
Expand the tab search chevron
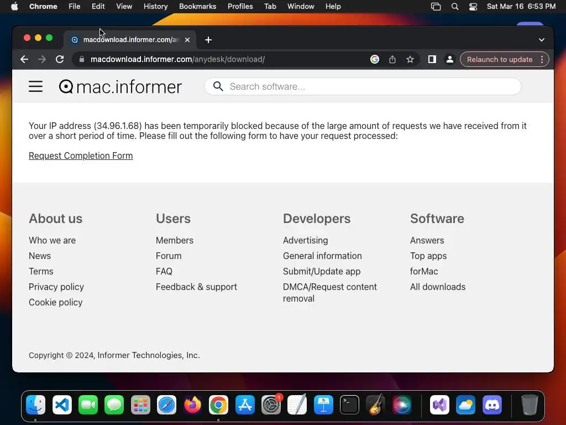(542, 40)
